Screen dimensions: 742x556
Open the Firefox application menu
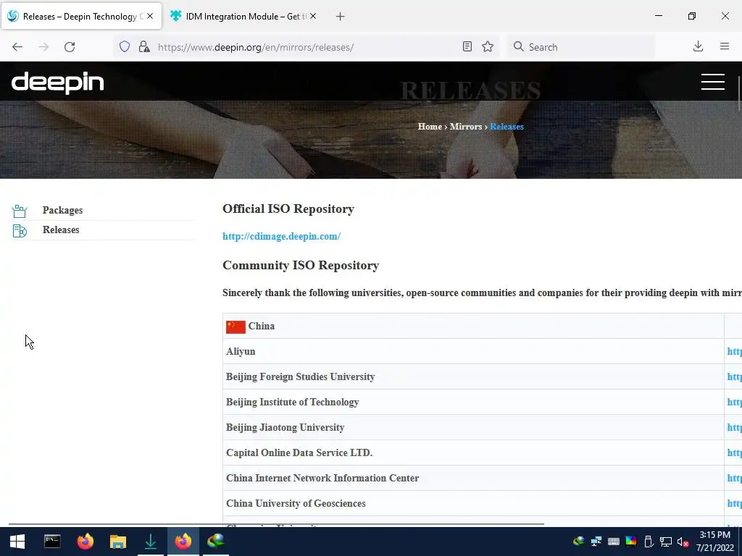click(x=725, y=46)
